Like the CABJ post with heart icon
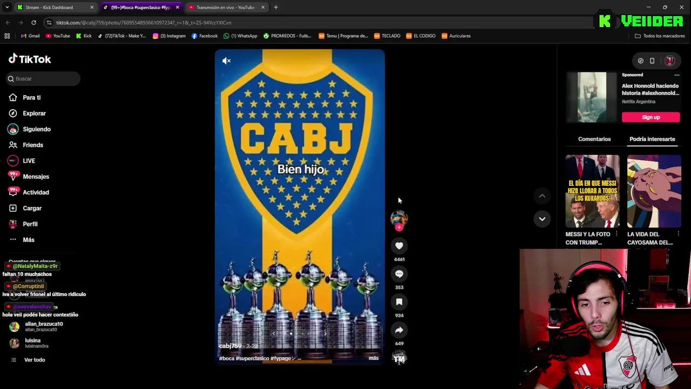Viewport: 691px width, 389px height. [399, 246]
